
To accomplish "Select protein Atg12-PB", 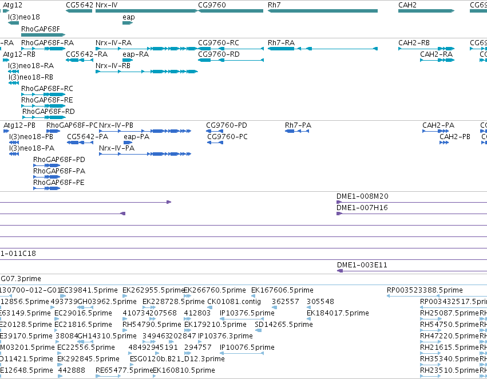I will [x=19, y=125].
